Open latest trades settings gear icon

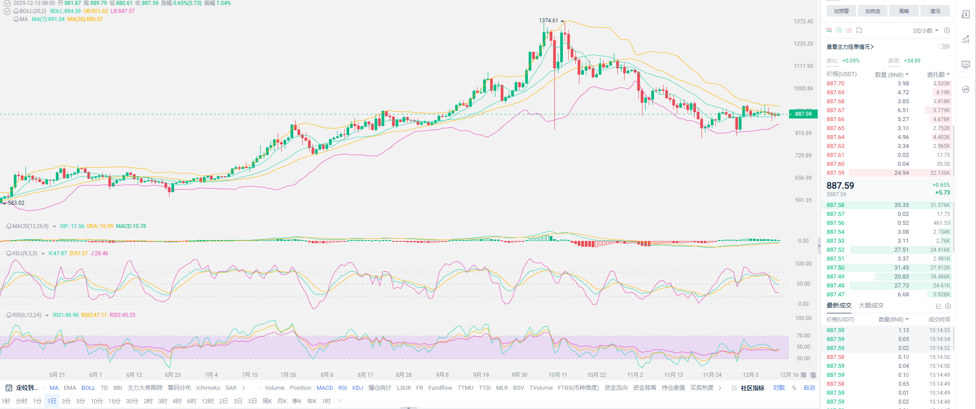tap(947, 306)
